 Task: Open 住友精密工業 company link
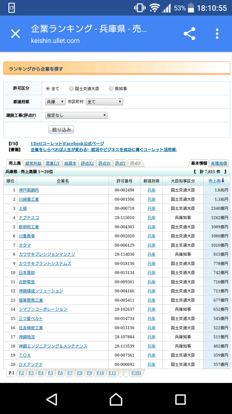[31, 328]
